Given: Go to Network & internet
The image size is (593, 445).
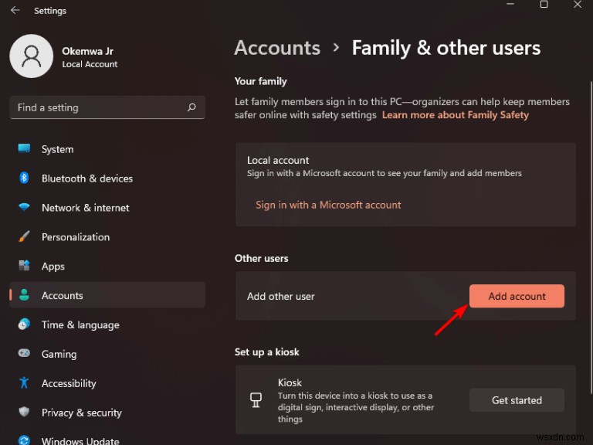Looking at the screenshot, I should point(107,208).
